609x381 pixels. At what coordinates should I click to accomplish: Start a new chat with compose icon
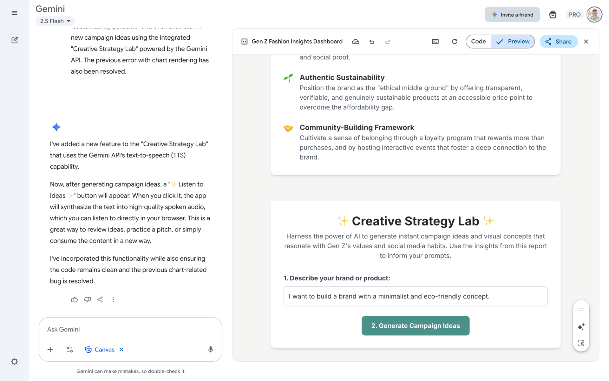[15, 40]
